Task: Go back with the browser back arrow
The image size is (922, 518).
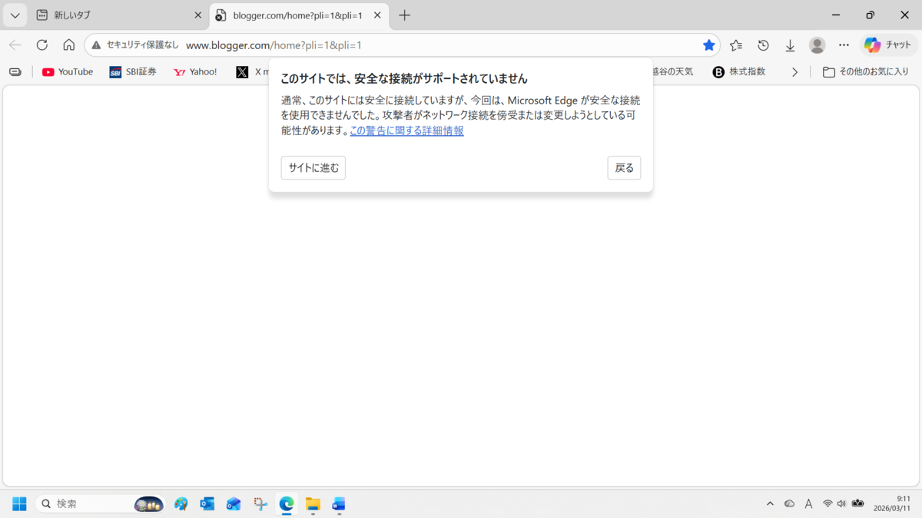Action: point(15,45)
